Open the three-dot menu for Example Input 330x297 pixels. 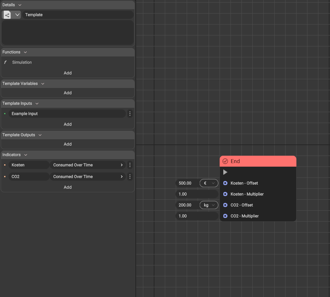tap(130, 114)
